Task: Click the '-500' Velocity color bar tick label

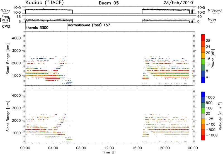Action: pos(211,130)
